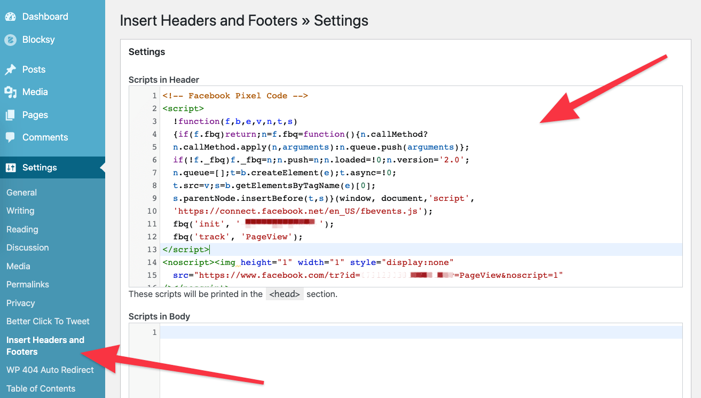Click the fbq('init' line of code
701x398 pixels.
[x=253, y=224]
